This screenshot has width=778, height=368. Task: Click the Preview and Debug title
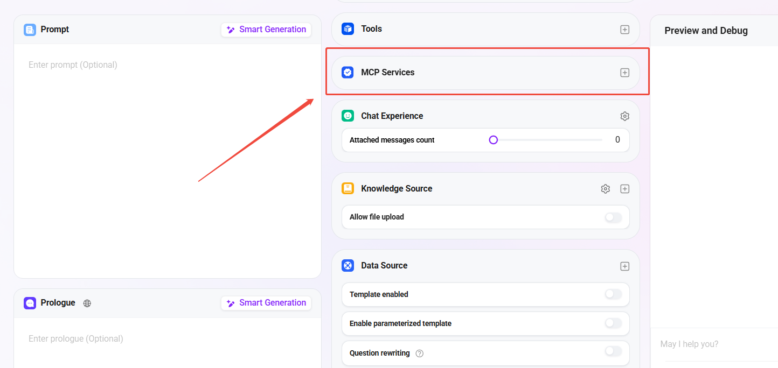(x=706, y=31)
